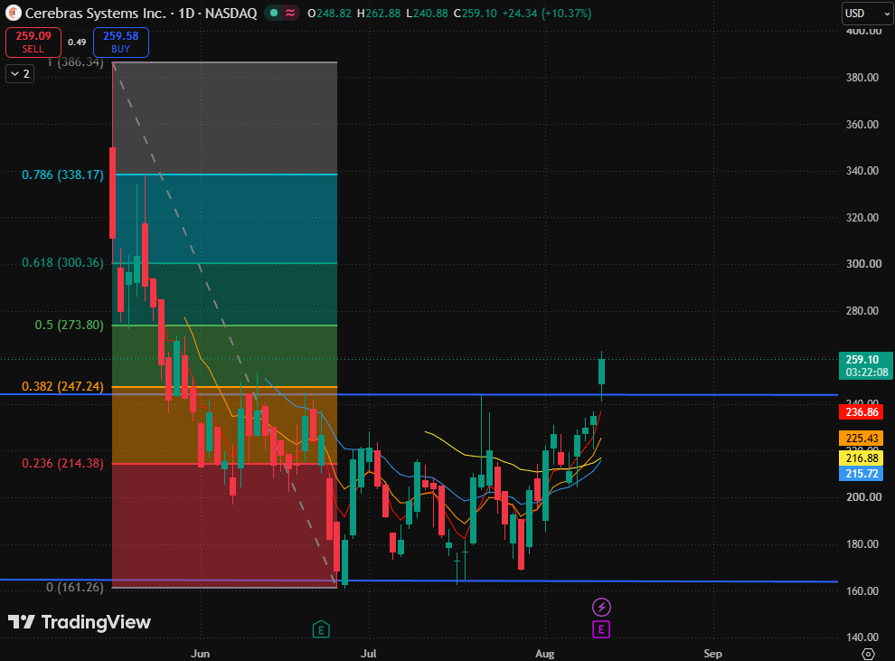Viewport: 895px width, 661px height.
Task: Click the pink approximately-equal data icon
Action: click(290, 13)
